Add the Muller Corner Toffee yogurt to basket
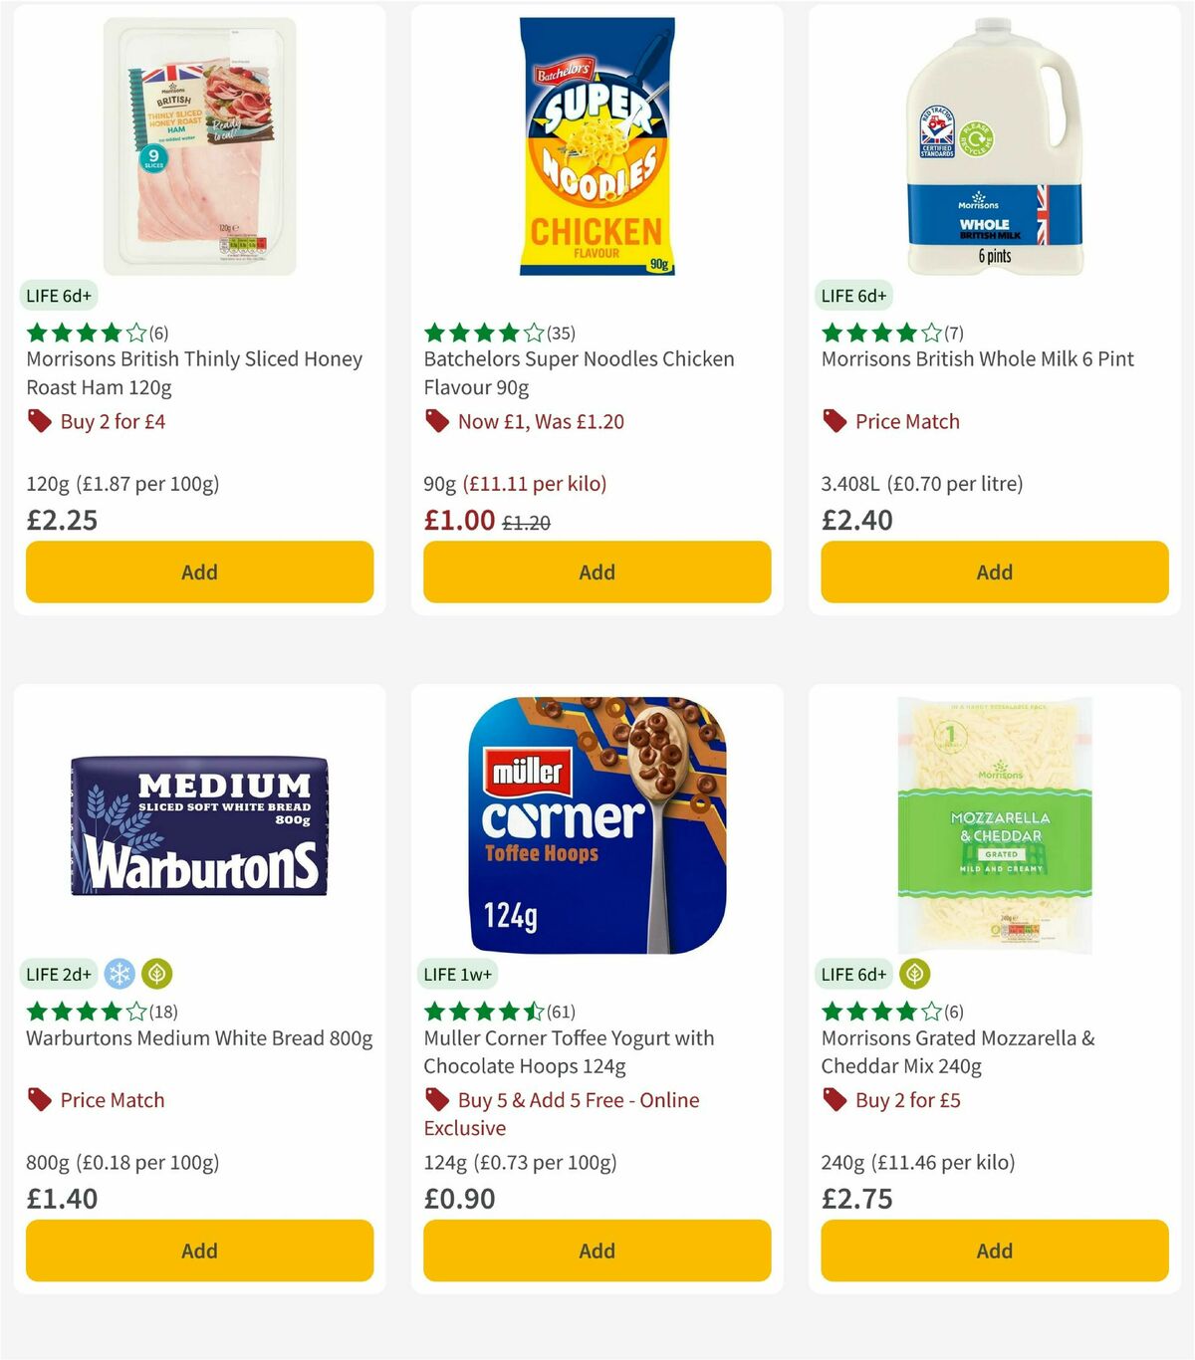Screen dimensions: 1195x1360 coord(596,1250)
